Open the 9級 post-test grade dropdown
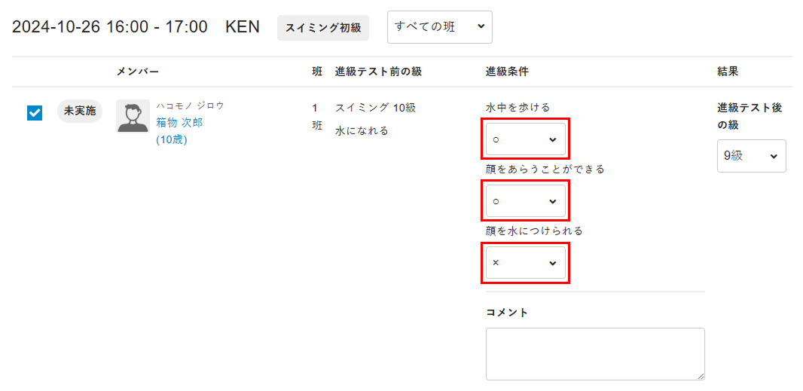 tap(751, 156)
